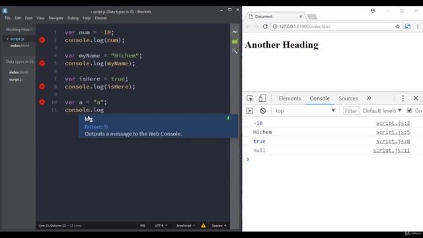Click the yellow warning icon in the status bar
Screen dimensions: 423x238
tap(204, 225)
